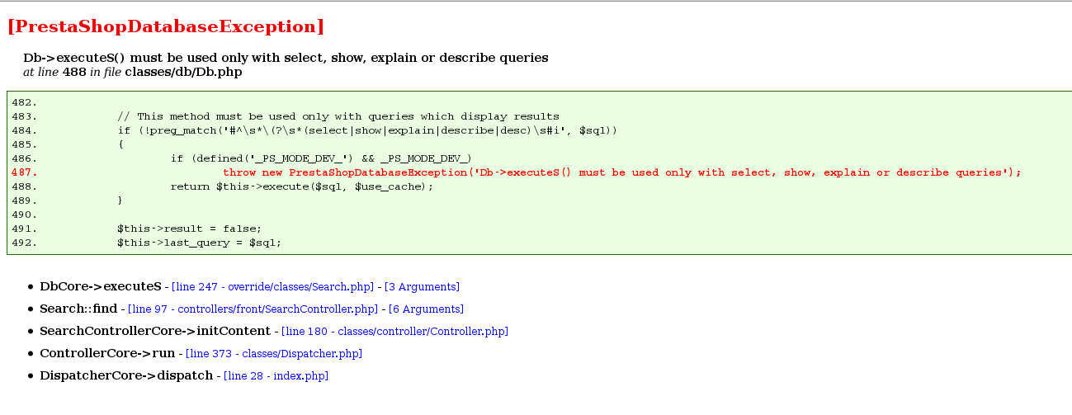The width and height of the screenshot is (1072, 415).
Task: Click the line number 487 in red
Action: [x=25, y=172]
